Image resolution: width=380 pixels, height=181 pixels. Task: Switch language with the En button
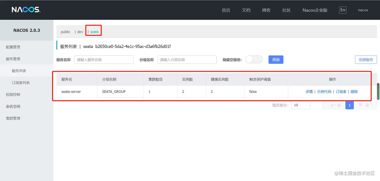pyautogui.click(x=343, y=10)
